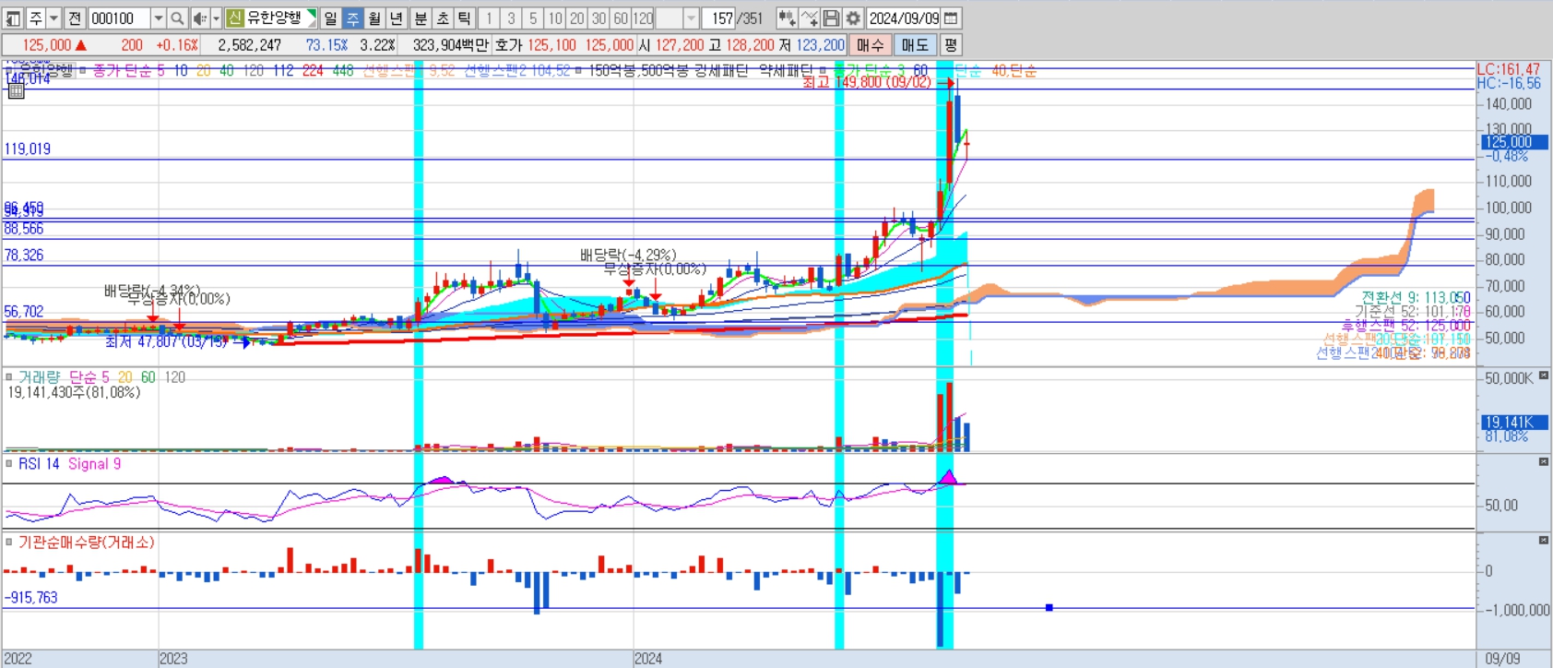
Task: Choose the 10 interval button
Action: pyautogui.click(x=555, y=18)
